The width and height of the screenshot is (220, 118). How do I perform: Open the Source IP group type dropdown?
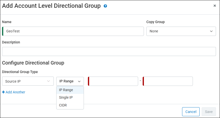click(x=28, y=81)
